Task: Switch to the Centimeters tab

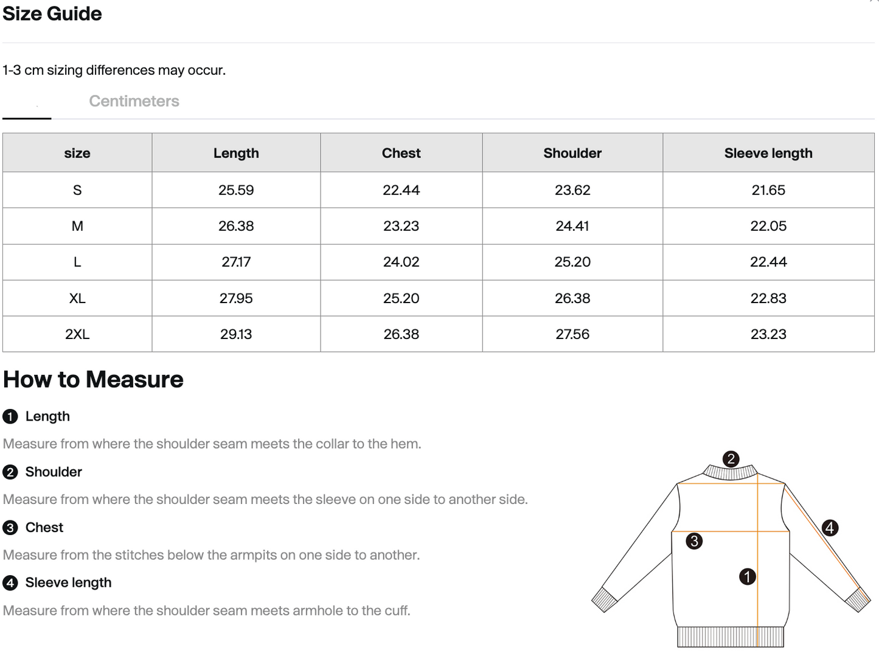Action: [x=134, y=101]
